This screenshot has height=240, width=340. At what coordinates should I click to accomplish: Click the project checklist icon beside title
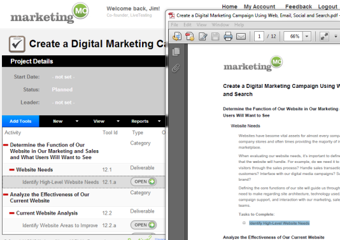17,44
